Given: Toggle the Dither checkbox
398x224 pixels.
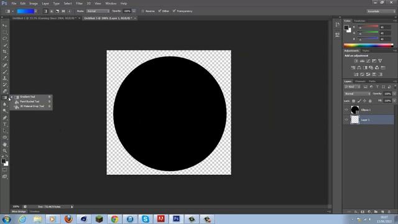Looking at the screenshot, I should pyautogui.click(x=160, y=11).
